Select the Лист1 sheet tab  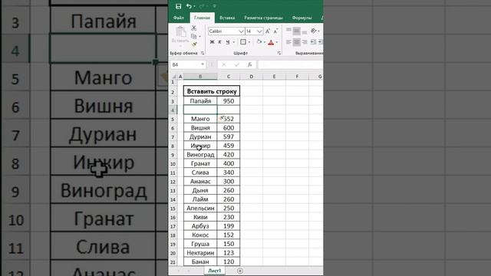pyautogui.click(x=215, y=271)
